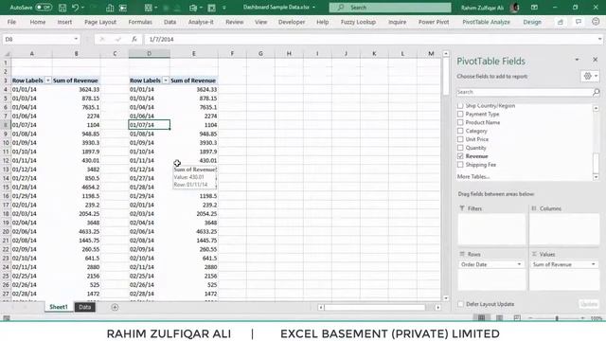The image size is (606, 341).
Task: Expand the Name Box dropdown
Action: 76,39
